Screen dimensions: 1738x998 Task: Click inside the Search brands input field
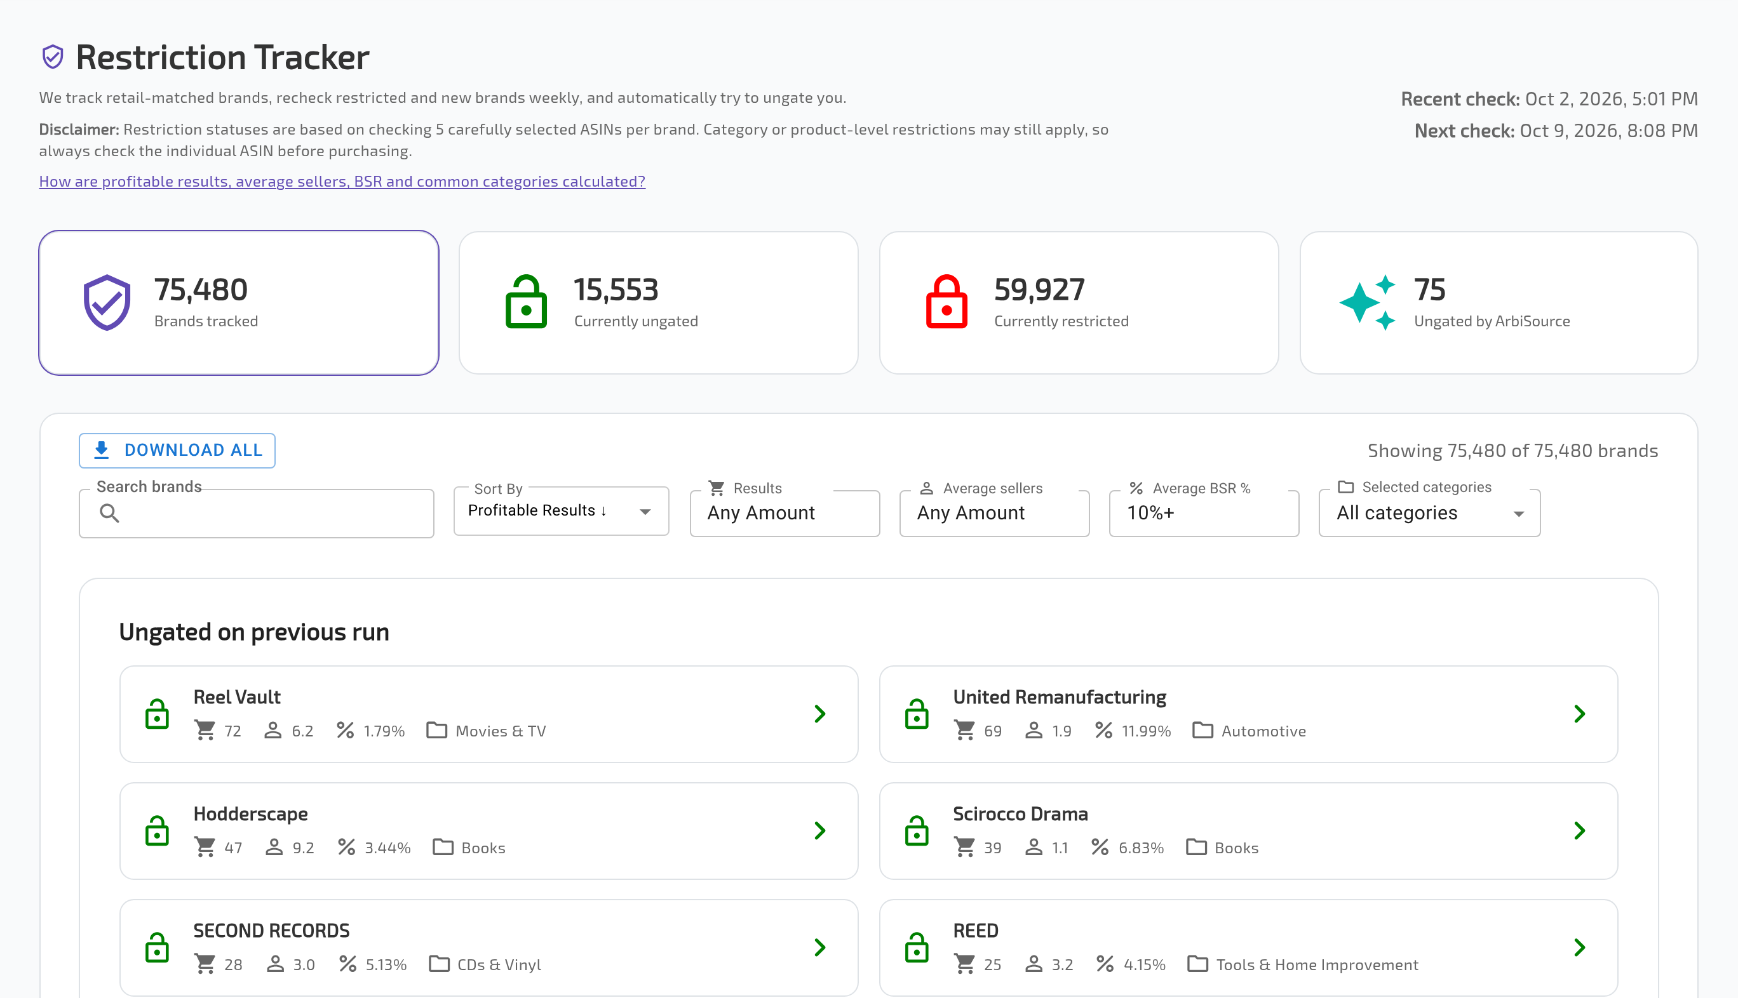click(257, 513)
